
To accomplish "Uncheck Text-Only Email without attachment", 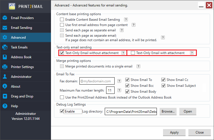I will (62, 53).
